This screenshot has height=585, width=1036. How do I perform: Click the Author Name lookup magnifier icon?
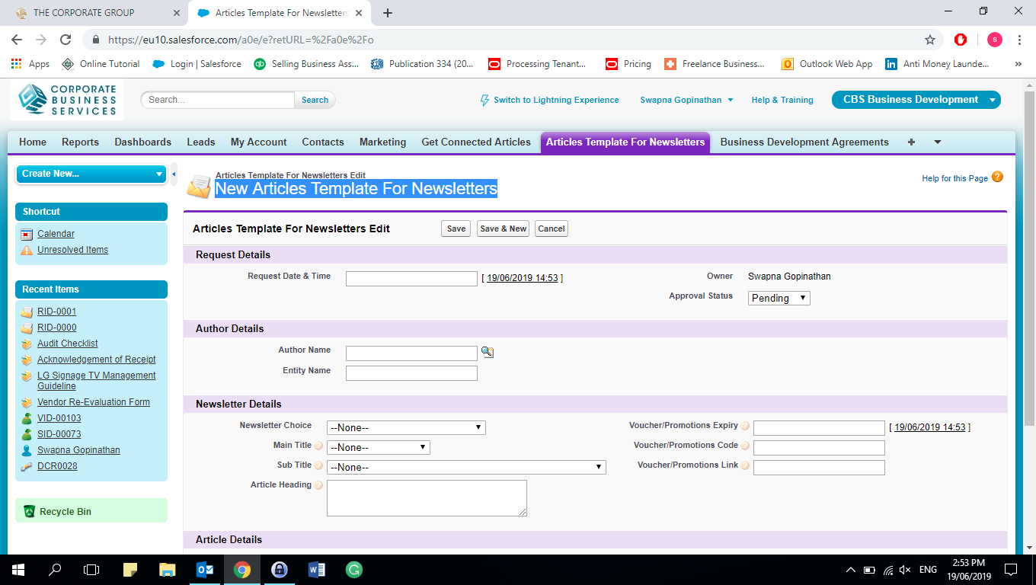[x=487, y=352]
